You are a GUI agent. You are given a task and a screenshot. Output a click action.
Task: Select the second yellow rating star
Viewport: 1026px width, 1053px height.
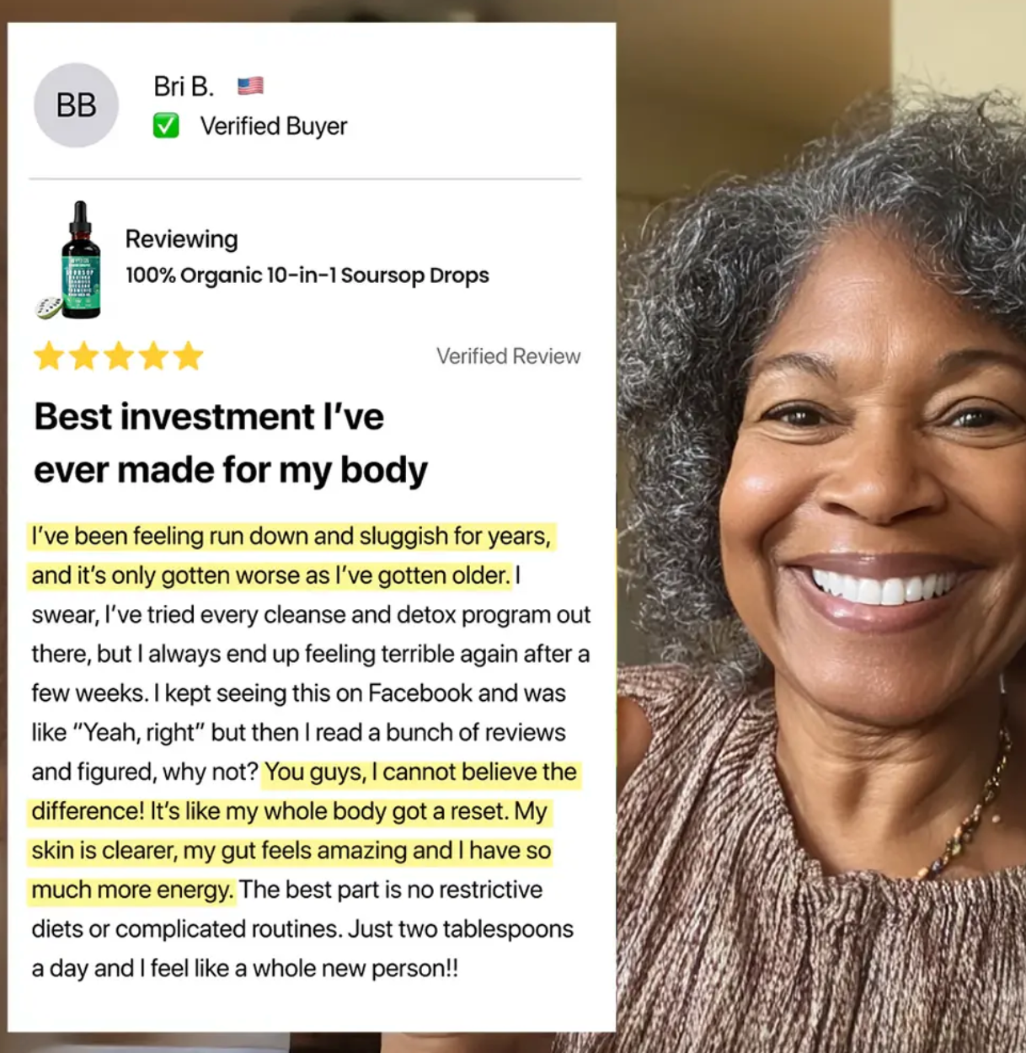click(x=83, y=356)
